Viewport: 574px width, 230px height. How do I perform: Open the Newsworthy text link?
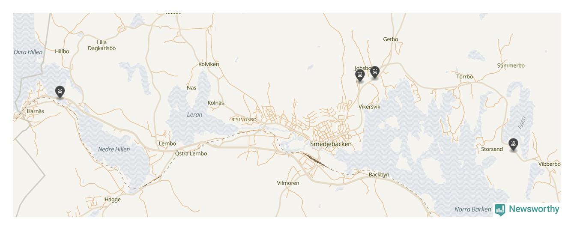tap(534, 209)
